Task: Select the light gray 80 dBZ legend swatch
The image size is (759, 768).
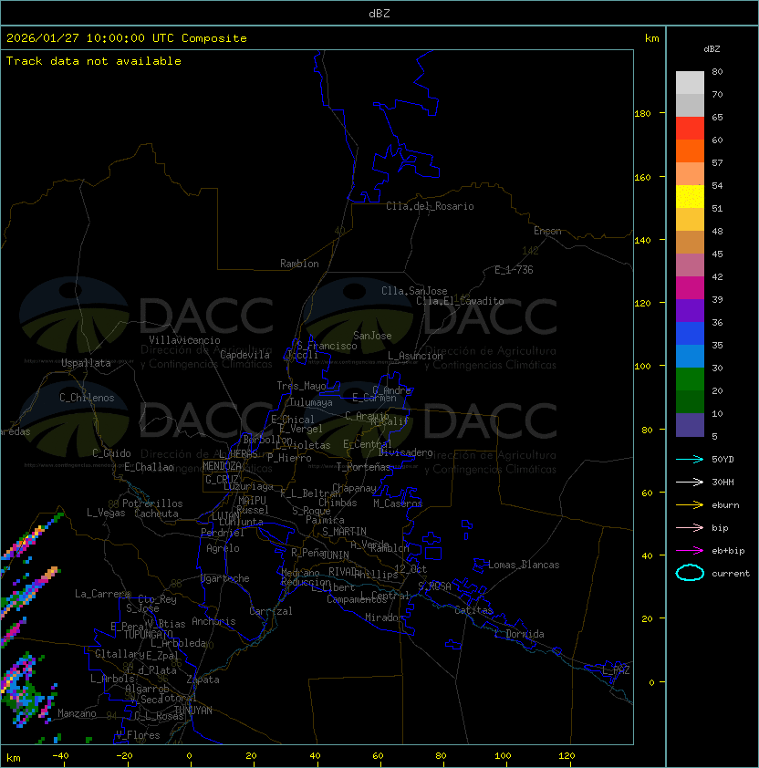Action: [x=690, y=82]
